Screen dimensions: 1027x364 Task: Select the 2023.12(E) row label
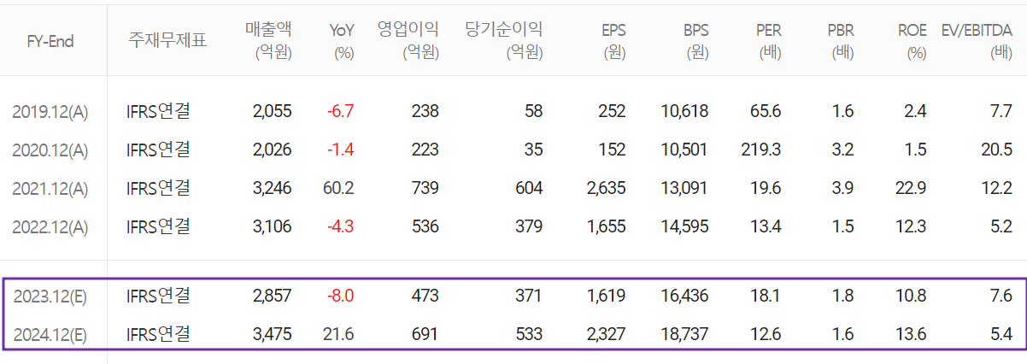50,296
